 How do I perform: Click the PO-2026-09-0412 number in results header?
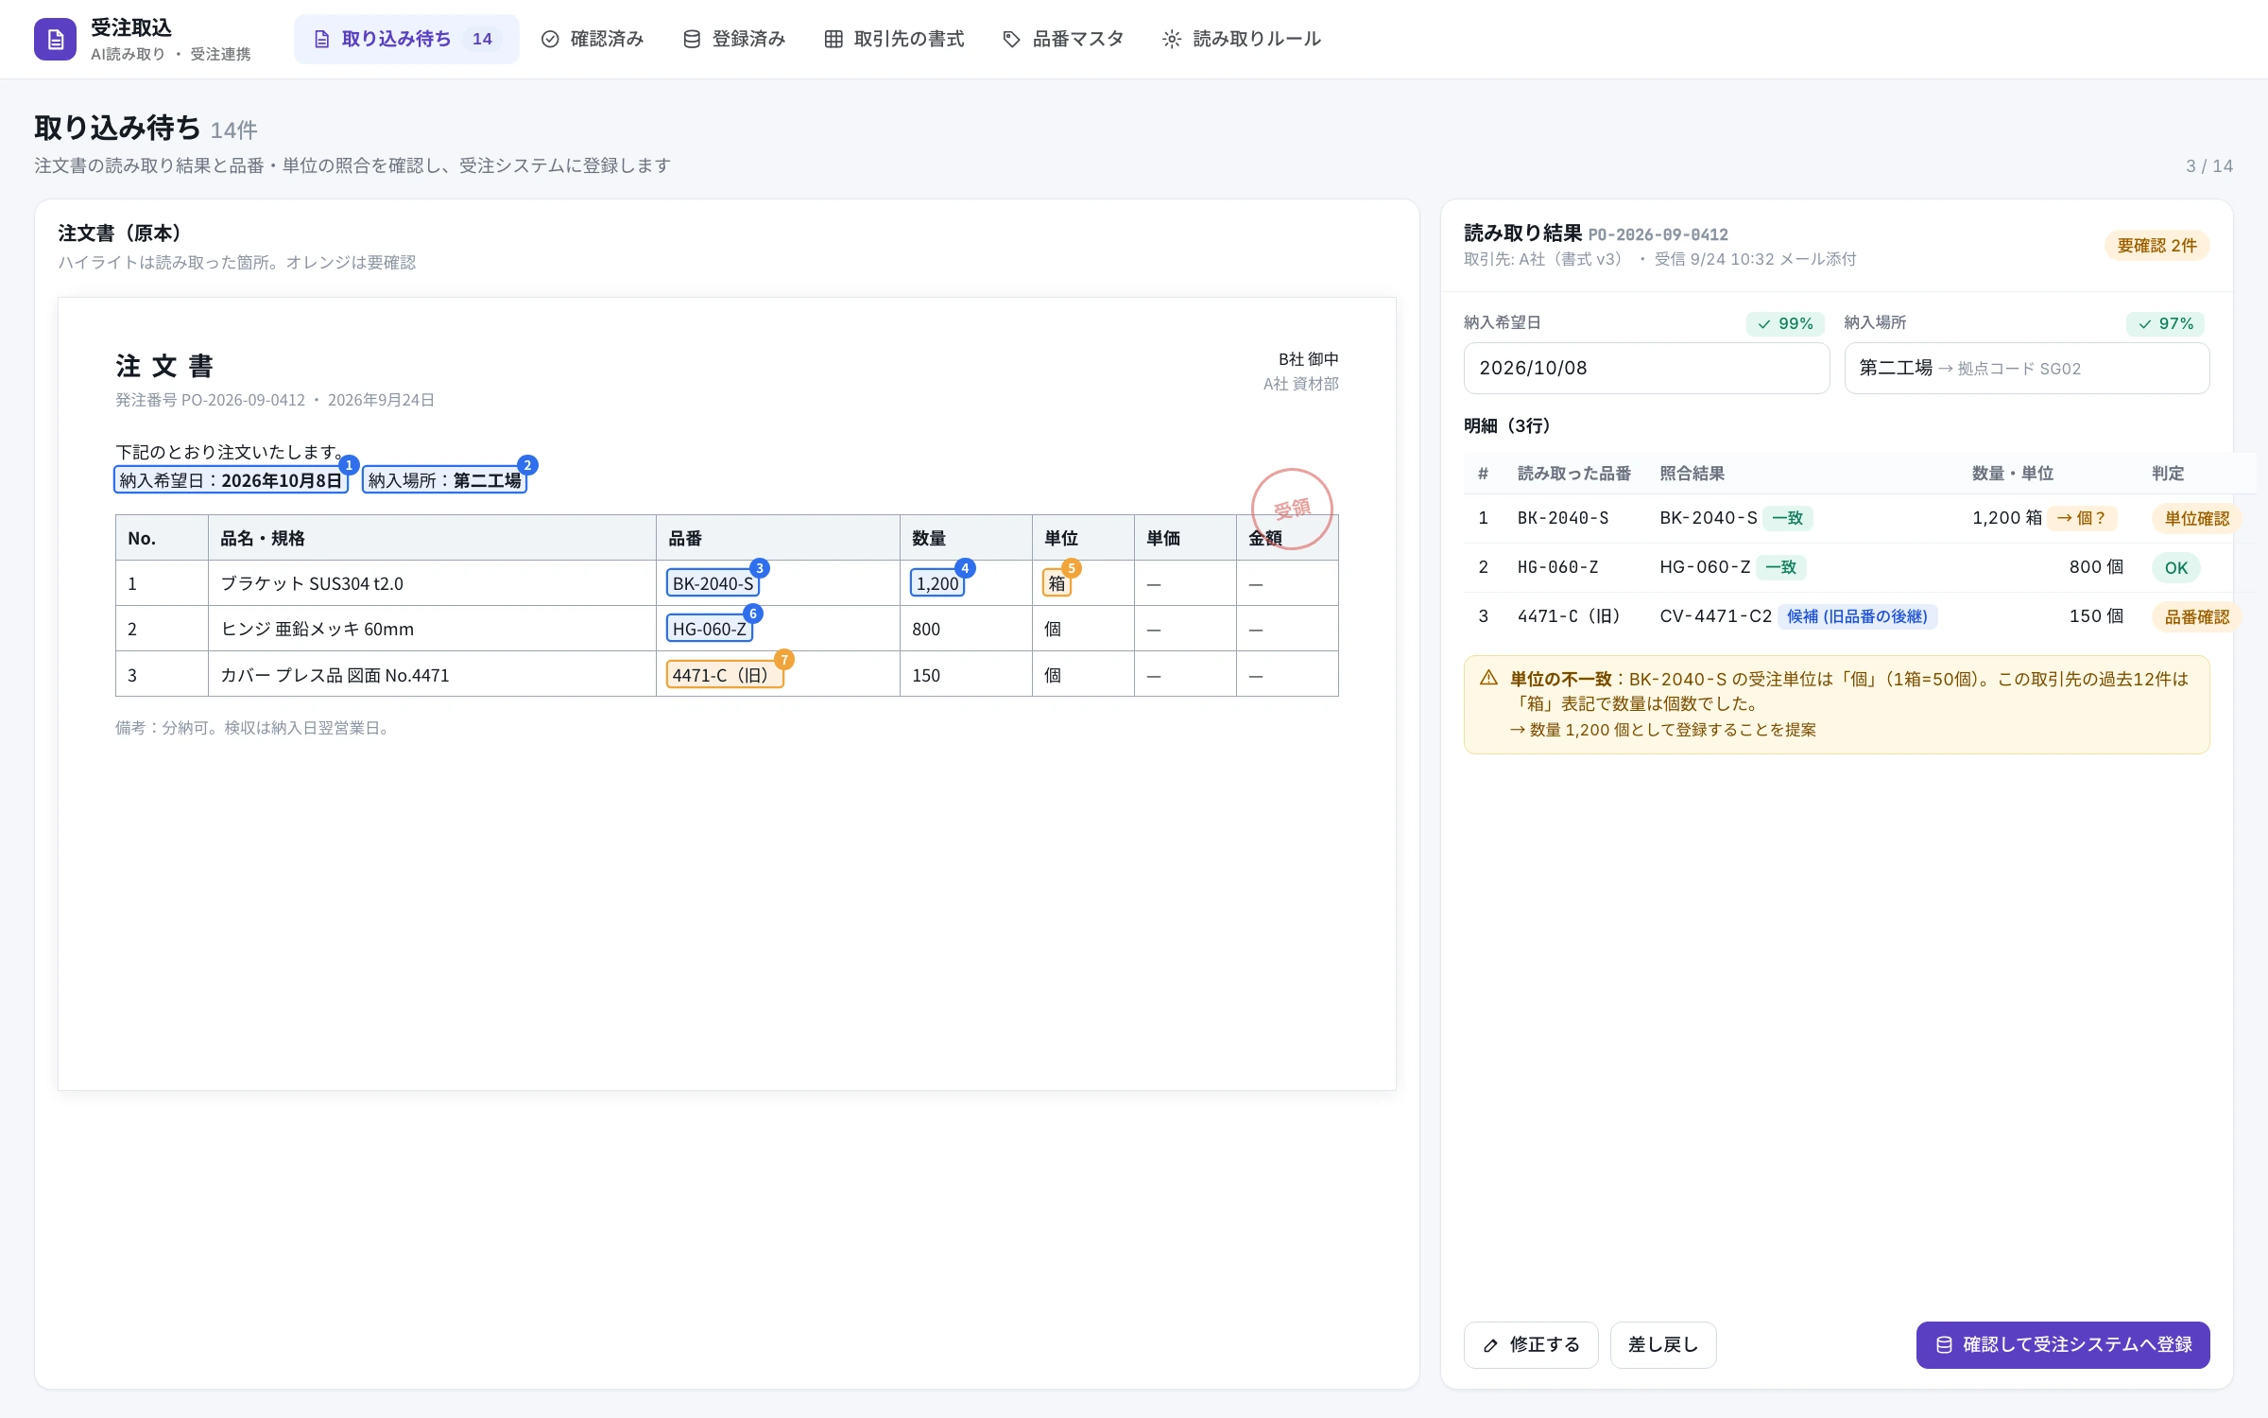pos(1658,234)
